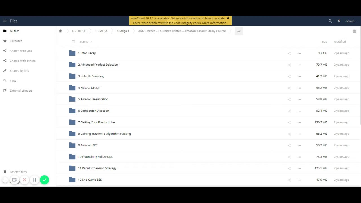Dismiss the ownCloud update notification
The height and width of the screenshot is (203, 361).
tap(228, 18)
